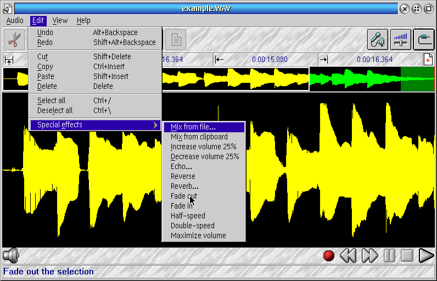
Task: Apply Maximize volume effect
Action: click(x=204, y=236)
